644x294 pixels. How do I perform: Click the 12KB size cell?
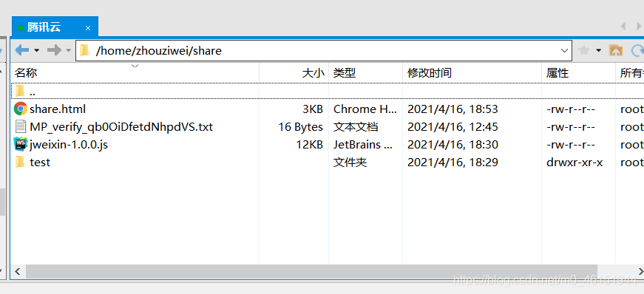point(310,145)
